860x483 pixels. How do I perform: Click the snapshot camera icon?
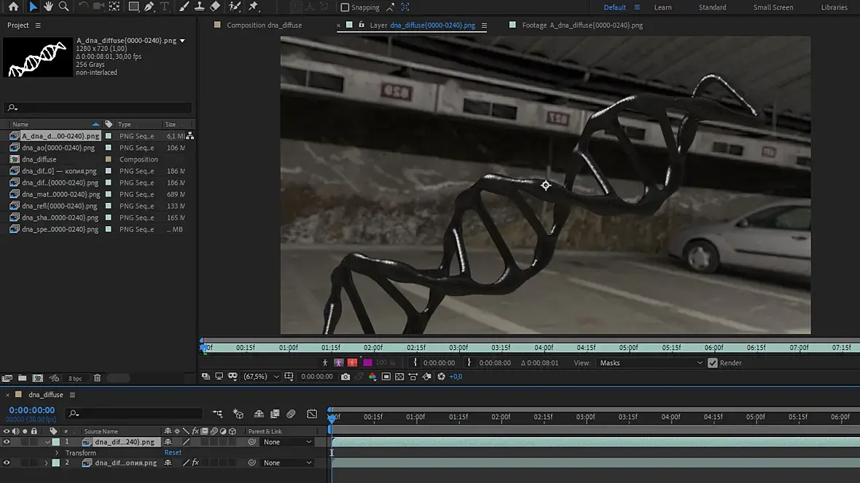(x=345, y=377)
